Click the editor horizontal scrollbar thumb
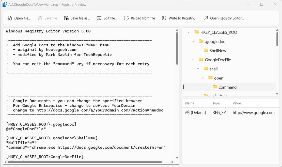282x167 pixels. pos(85,162)
